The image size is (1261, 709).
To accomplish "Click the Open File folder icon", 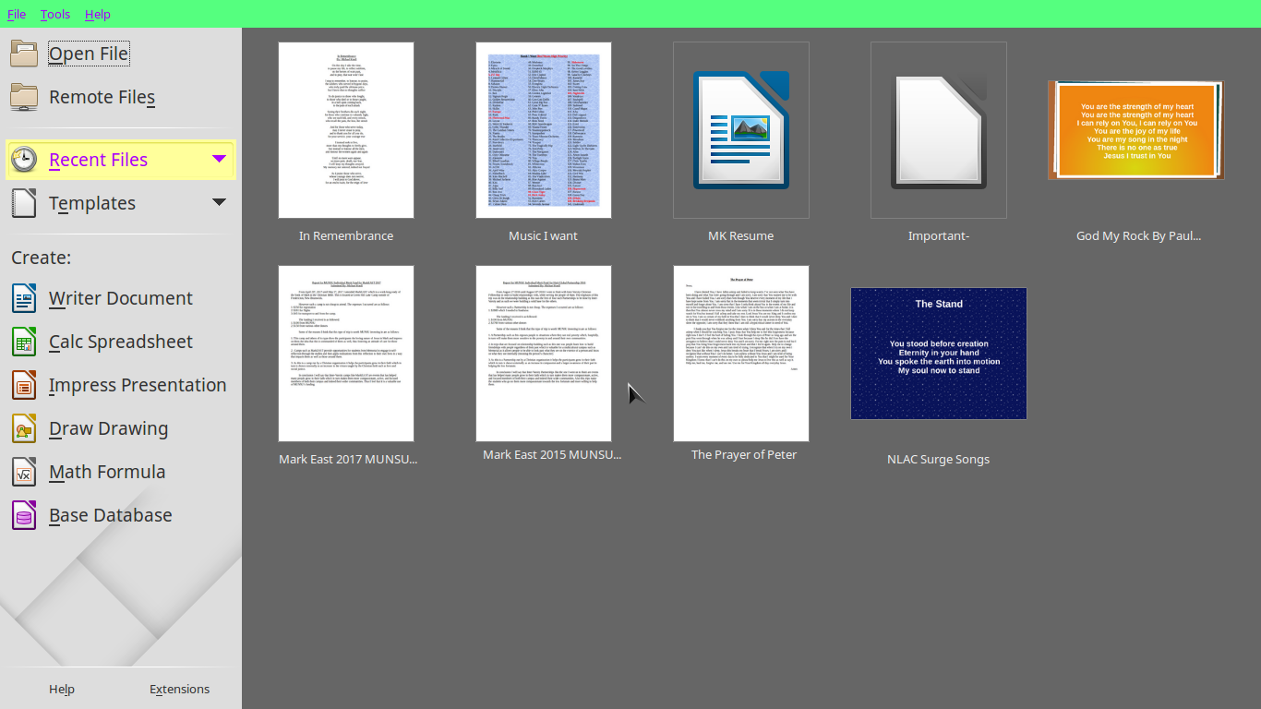I will (24, 54).
